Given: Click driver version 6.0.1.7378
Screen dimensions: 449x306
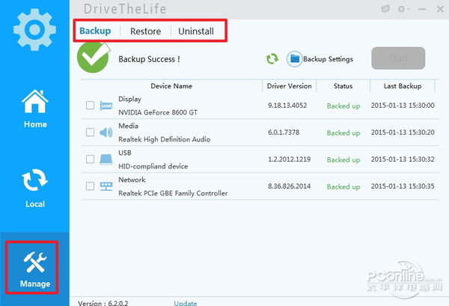Looking at the screenshot, I should click(284, 132).
